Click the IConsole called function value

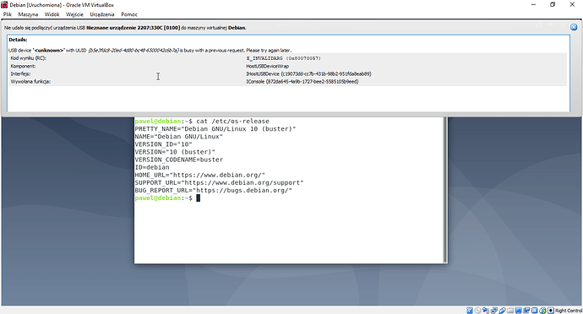(302, 82)
